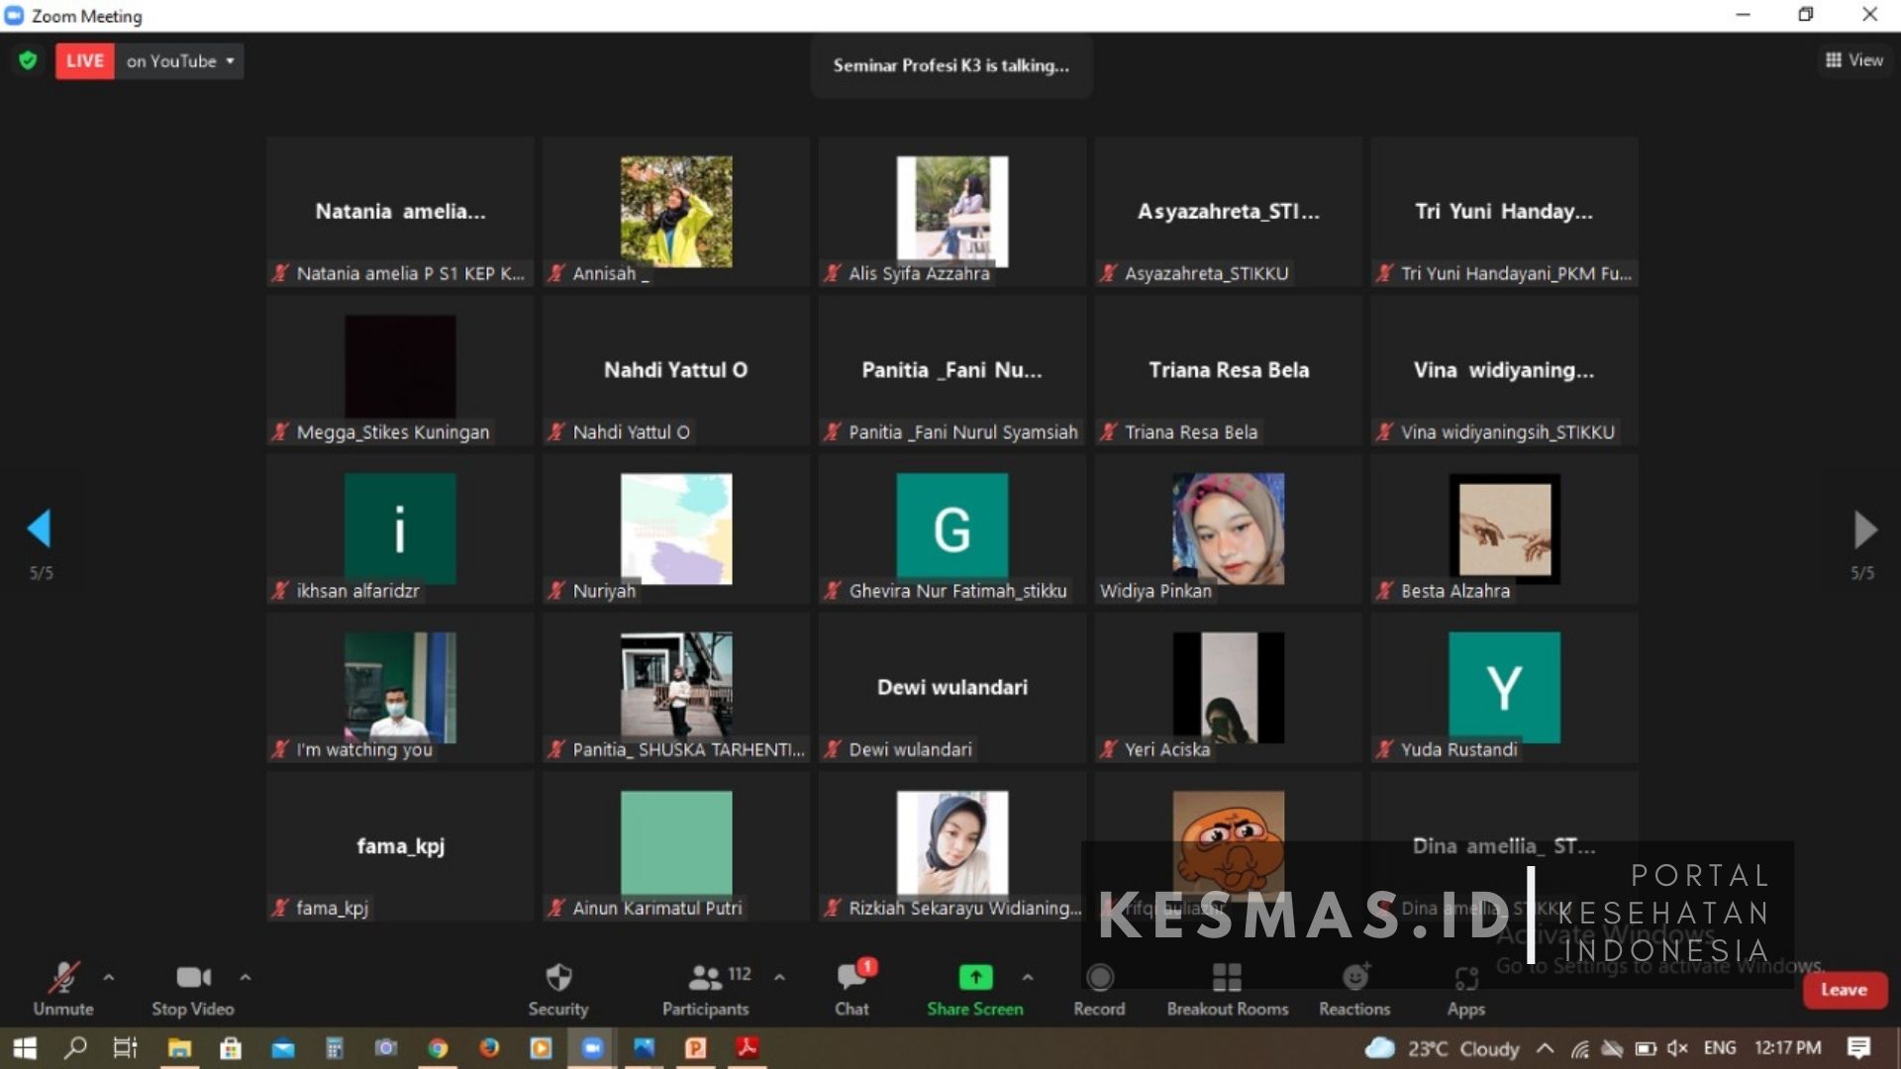Open Breakout Rooms

click(x=1227, y=979)
